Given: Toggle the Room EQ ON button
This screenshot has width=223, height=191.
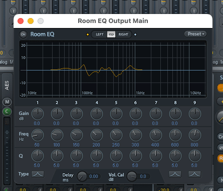Looking at the screenshot, I should pos(23,34).
